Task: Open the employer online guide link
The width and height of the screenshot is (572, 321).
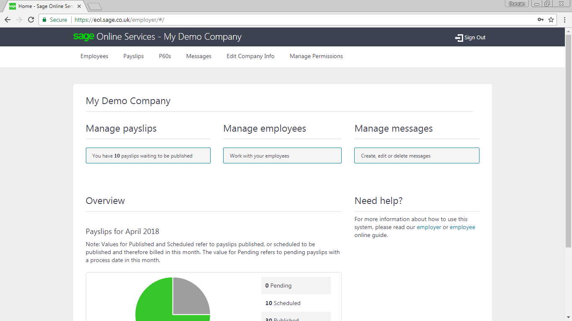Action: click(x=429, y=227)
